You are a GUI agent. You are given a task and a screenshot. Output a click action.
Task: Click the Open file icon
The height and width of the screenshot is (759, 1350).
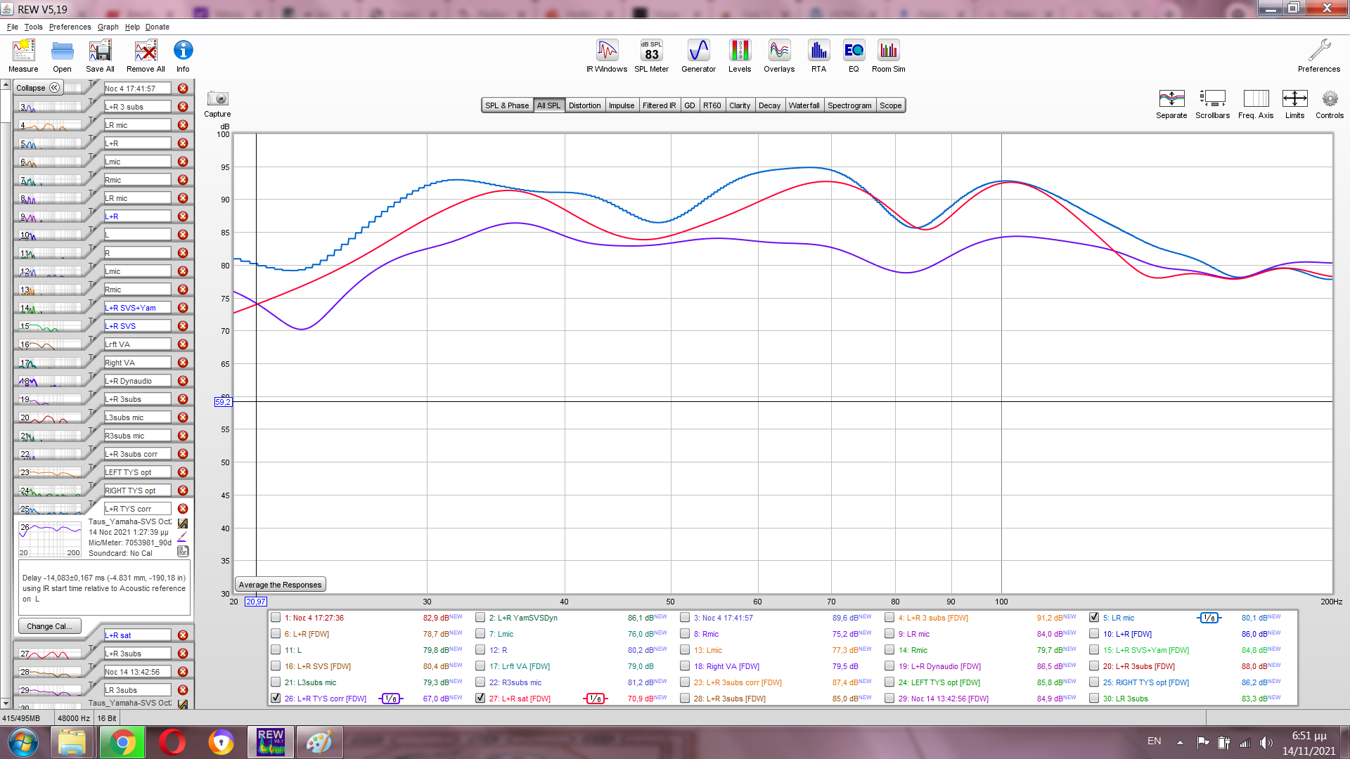coord(62,56)
